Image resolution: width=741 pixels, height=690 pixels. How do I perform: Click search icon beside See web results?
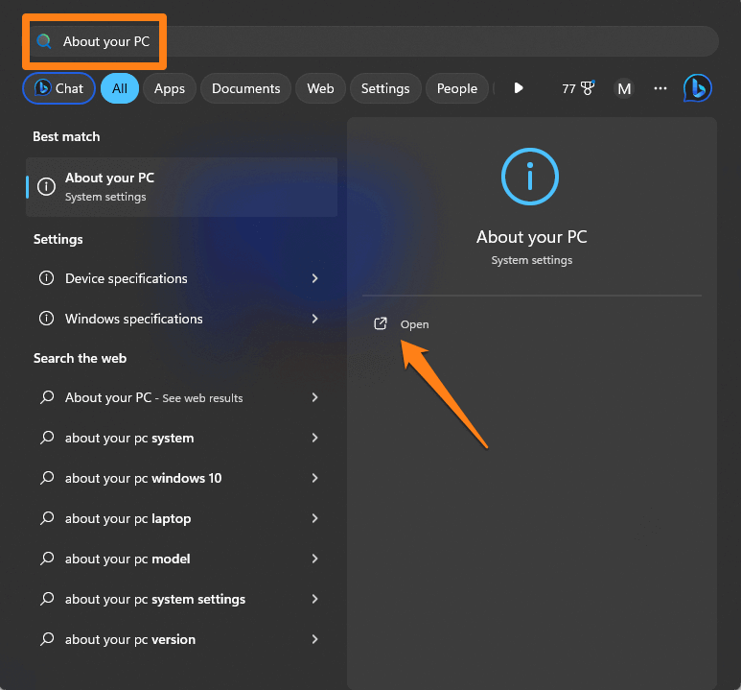pyautogui.click(x=47, y=397)
